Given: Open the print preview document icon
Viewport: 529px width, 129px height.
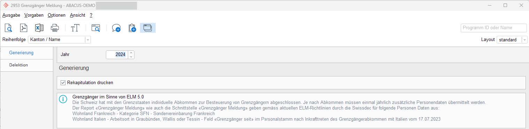Looking at the screenshot, I should [x=8, y=28].
